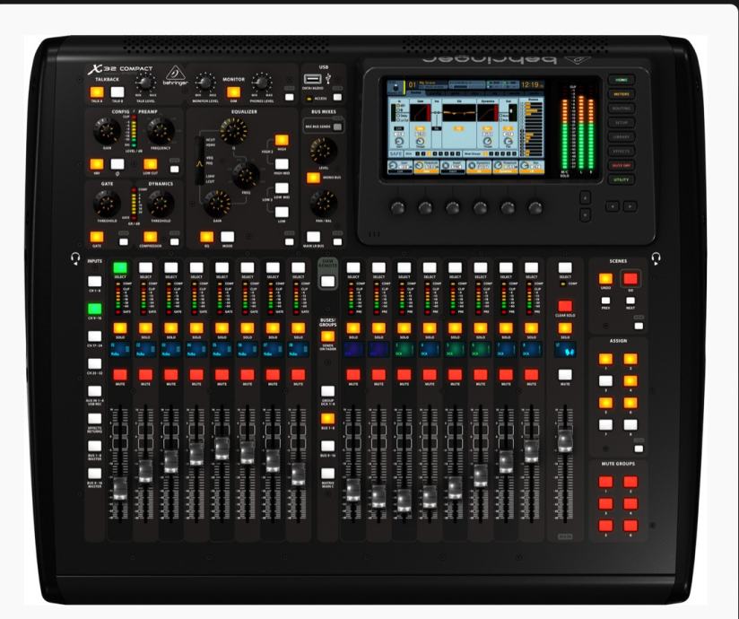Open the METERS screen button
Image resolution: width=739 pixels, height=619 pixels.
click(x=622, y=94)
